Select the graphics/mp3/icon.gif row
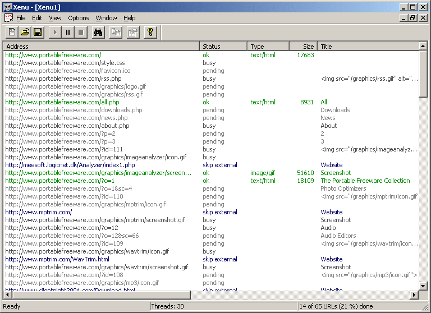 211,283
